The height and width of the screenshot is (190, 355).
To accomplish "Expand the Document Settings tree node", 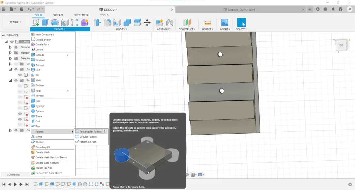I will tap(10, 47).
